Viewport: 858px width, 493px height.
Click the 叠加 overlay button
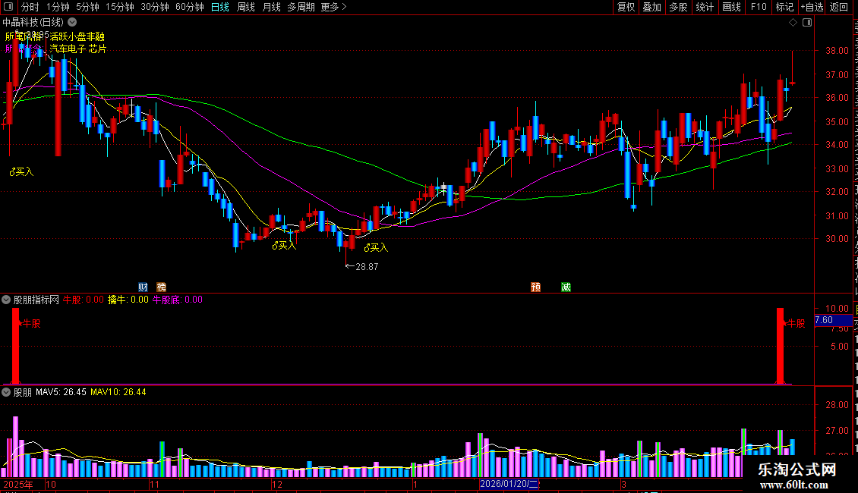651,7
